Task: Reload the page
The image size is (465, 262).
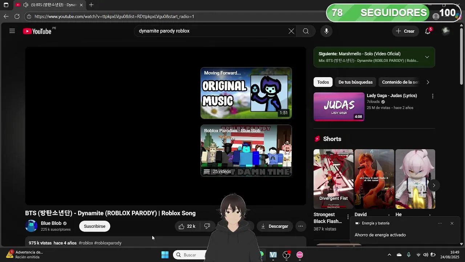Action: click(x=17, y=16)
